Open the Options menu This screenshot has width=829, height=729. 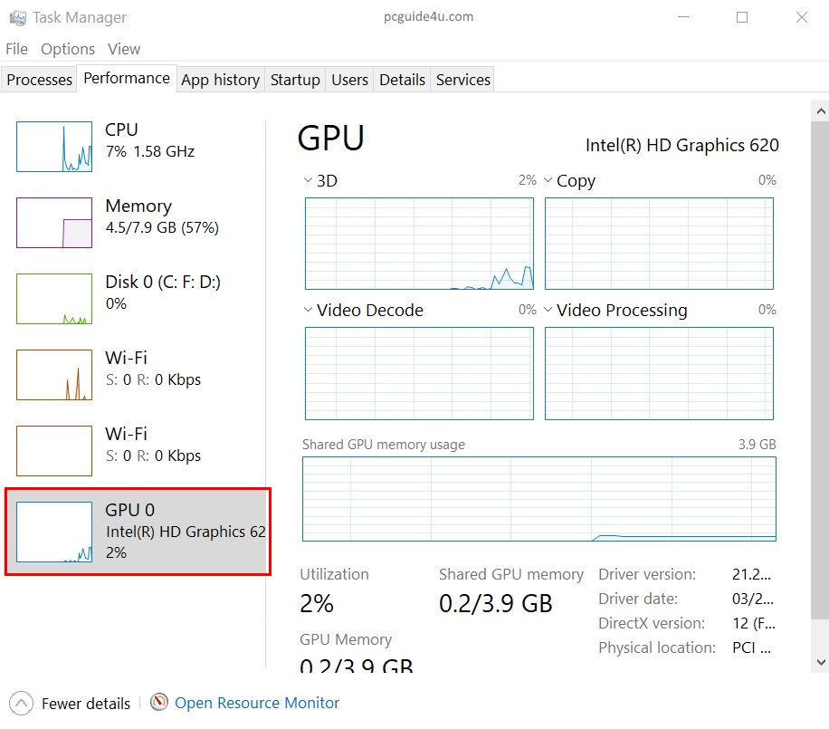coord(68,49)
